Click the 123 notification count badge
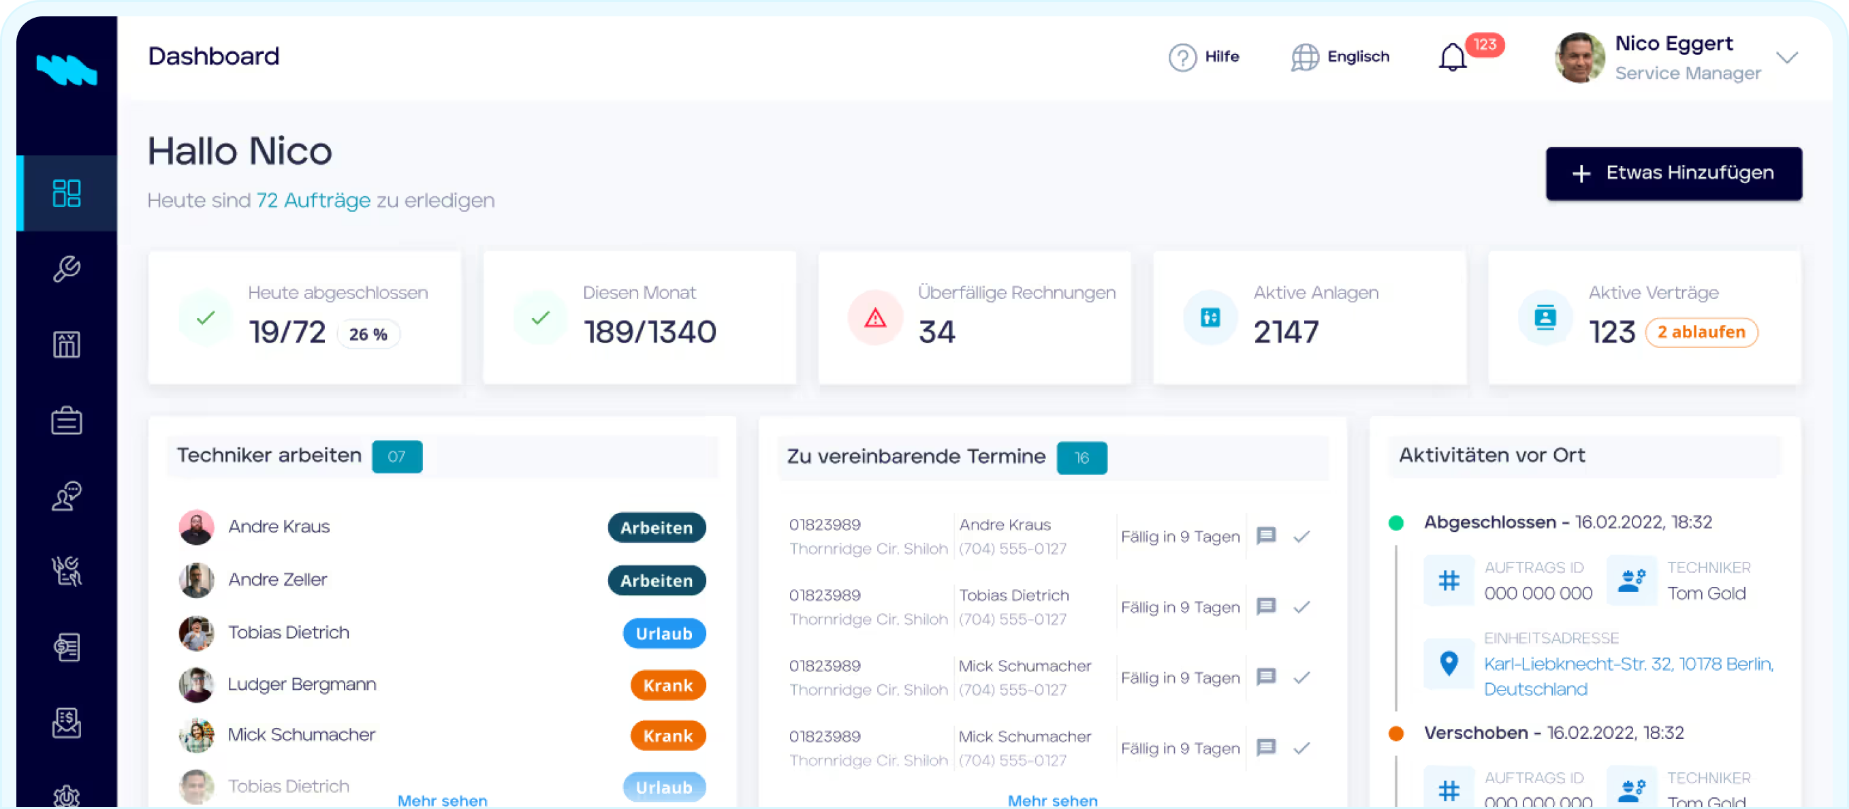This screenshot has width=1849, height=809. pyautogui.click(x=1485, y=44)
